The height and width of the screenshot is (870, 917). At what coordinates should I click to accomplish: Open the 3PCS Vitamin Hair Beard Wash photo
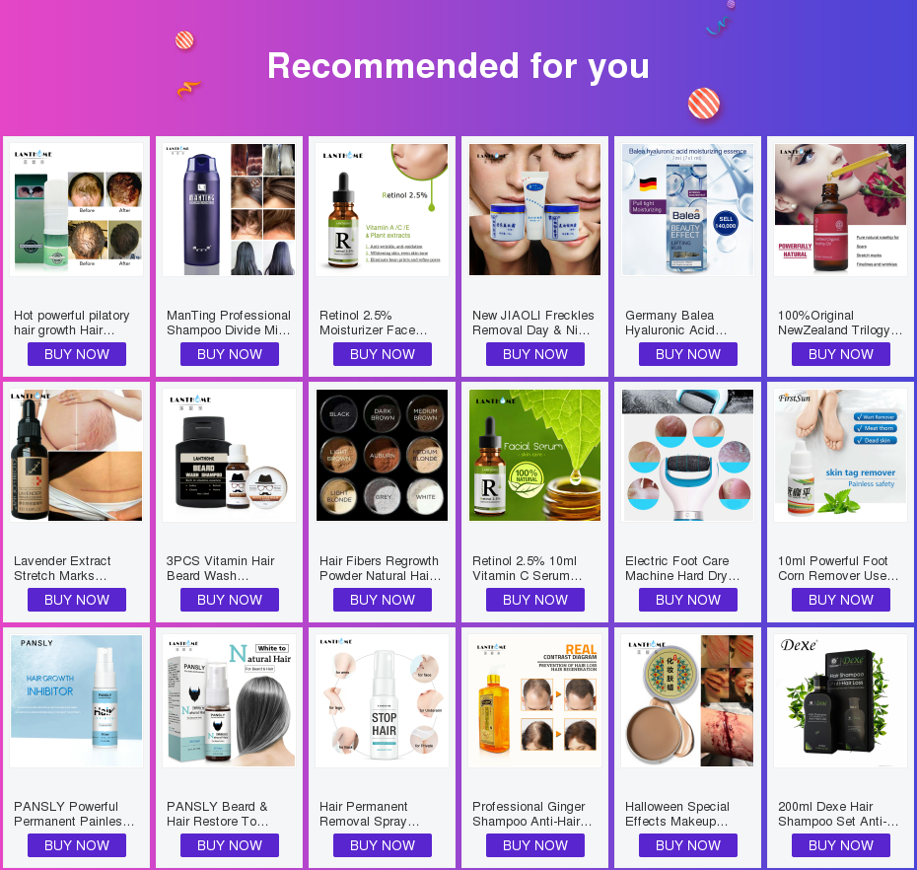point(229,455)
